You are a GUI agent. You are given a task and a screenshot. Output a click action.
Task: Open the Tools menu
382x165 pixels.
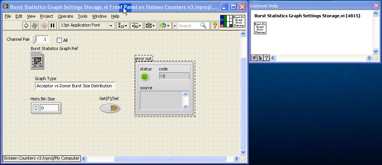click(83, 16)
